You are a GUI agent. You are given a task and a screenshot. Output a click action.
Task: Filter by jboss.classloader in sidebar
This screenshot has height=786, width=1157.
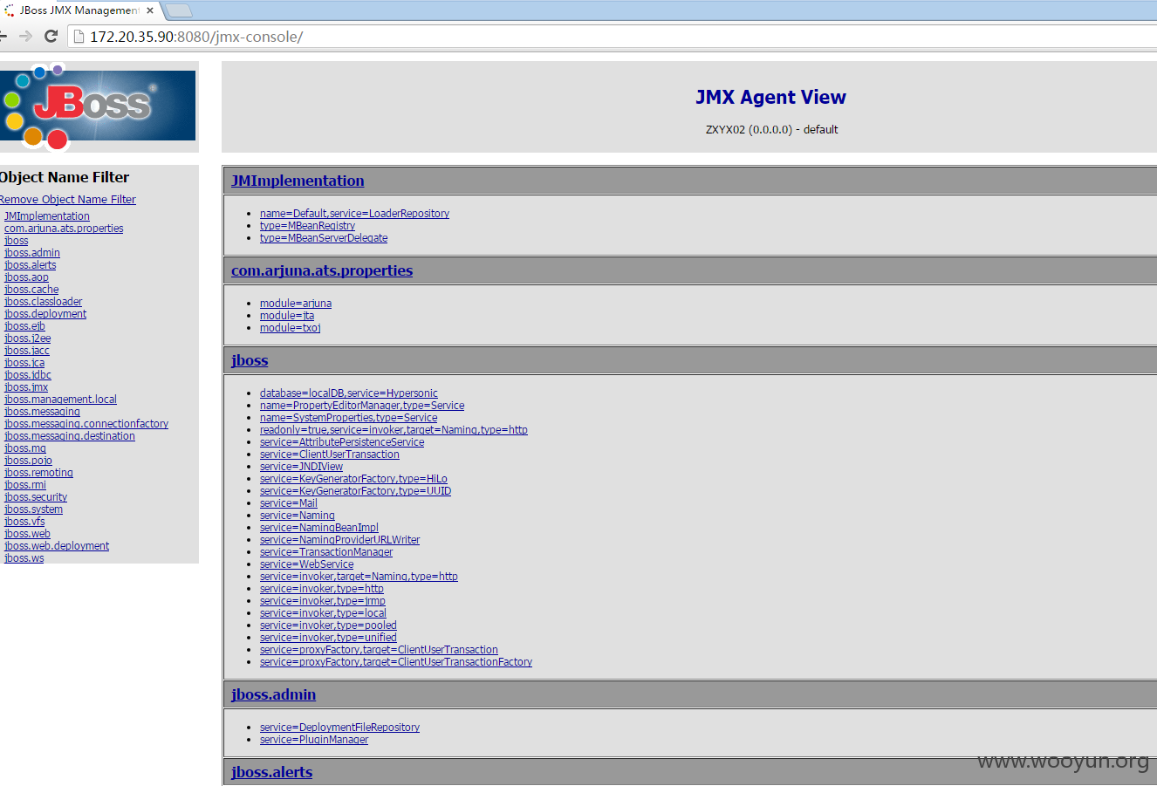pyautogui.click(x=43, y=302)
